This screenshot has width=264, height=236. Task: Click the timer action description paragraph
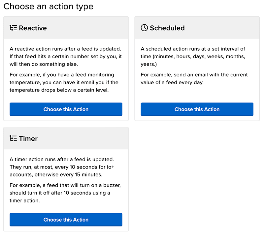pos(62,167)
